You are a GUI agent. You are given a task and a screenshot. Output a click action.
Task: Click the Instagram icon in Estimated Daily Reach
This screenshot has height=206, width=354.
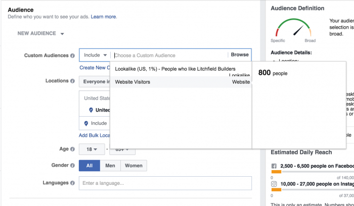(274, 185)
